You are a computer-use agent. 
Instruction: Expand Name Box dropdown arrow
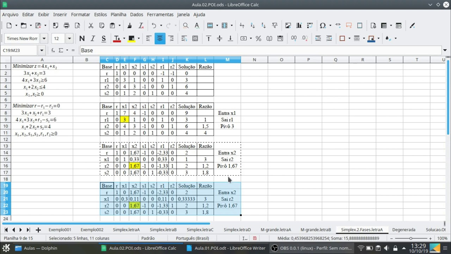coord(42,50)
